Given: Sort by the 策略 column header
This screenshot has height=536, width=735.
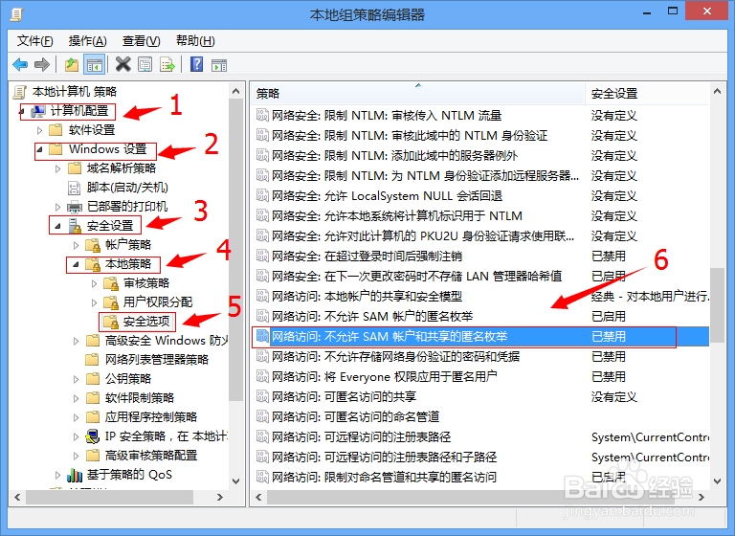Looking at the screenshot, I should point(418,93).
